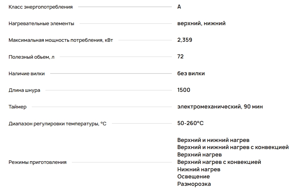The width and height of the screenshot is (290, 195).
Task: Click "электромеханический, 90 мин" timer value
Action: click(x=220, y=106)
